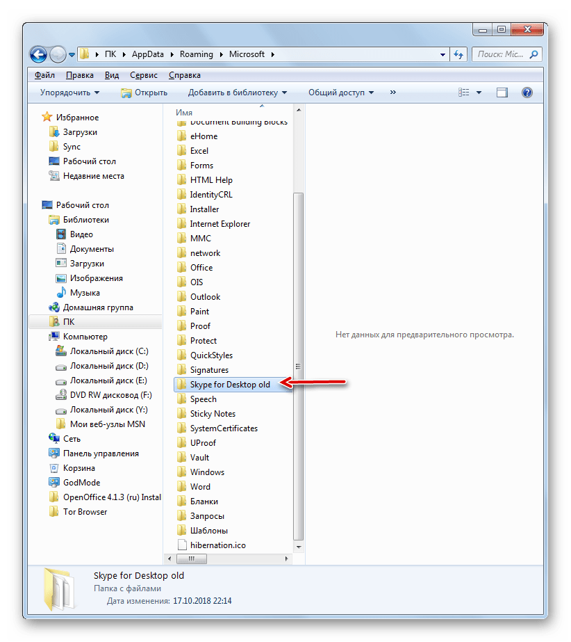The height and width of the screenshot is (642, 571).
Task: Open the Sync favorite folder
Action: (x=65, y=147)
